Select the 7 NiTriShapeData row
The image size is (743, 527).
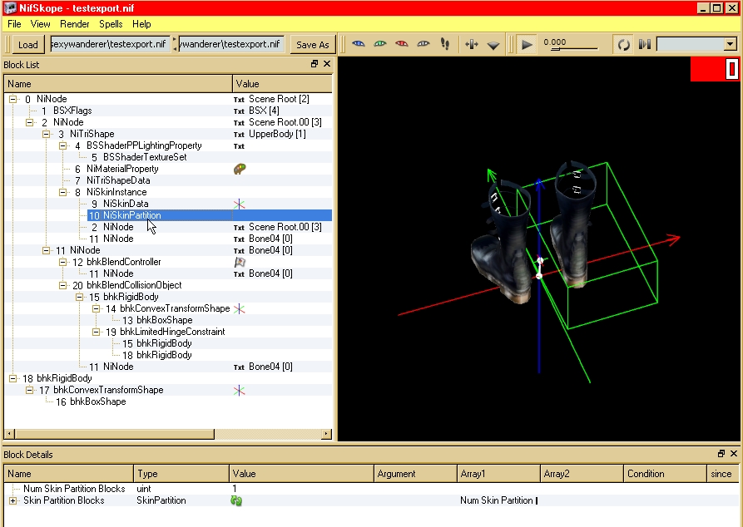tap(168, 180)
